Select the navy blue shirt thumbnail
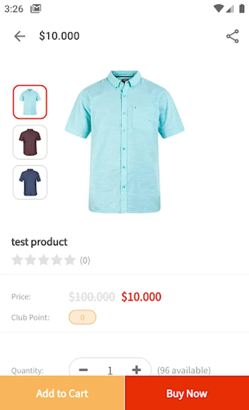This screenshot has width=249, height=410. point(30,182)
